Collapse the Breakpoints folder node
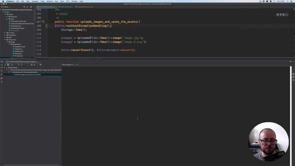The width and height of the screenshot is (295, 166). [9, 44]
